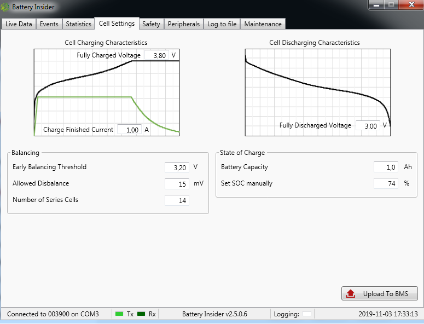424x324 pixels.
Task: Click the Allowed Disbalance input box
Action: click(177, 184)
